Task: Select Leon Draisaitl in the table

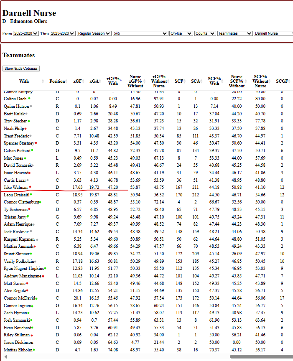Action: (16, 195)
